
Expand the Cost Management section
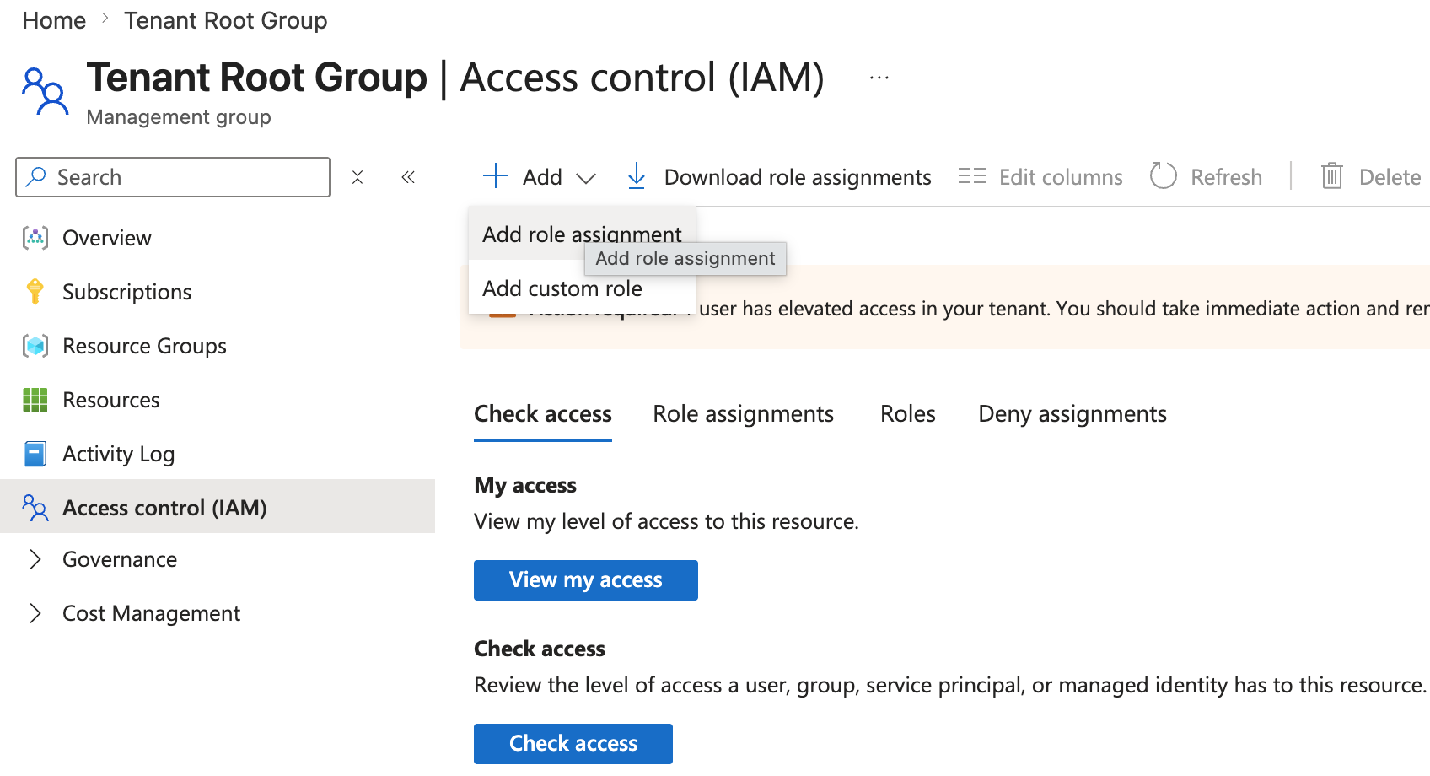coord(35,613)
